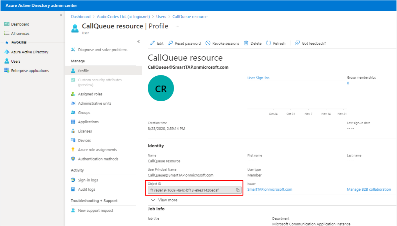
Task: Go to Dashboard breadcrumb link
Action: click(81, 17)
